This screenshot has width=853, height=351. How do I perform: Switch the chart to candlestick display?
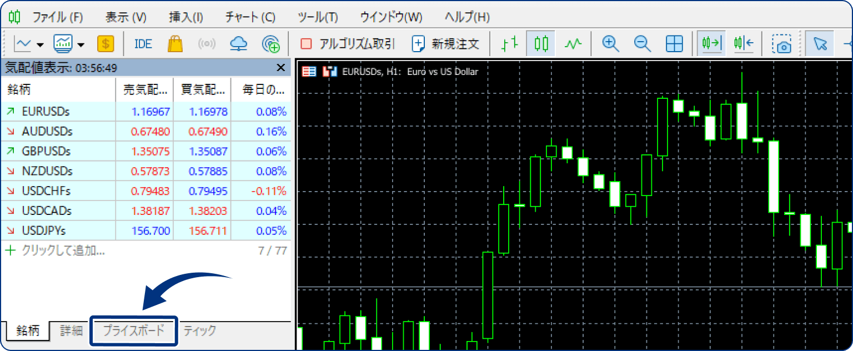541,43
